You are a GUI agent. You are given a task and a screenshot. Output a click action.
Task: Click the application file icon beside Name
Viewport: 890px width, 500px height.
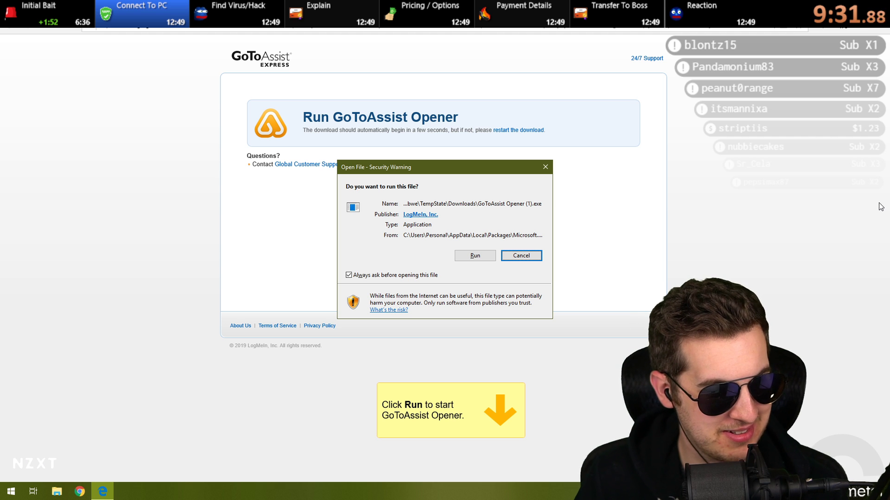coord(353,207)
